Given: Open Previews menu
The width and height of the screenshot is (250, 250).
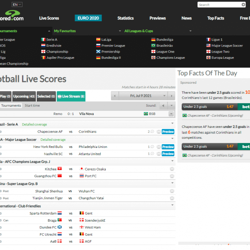Looking at the screenshot, I should [157, 18].
